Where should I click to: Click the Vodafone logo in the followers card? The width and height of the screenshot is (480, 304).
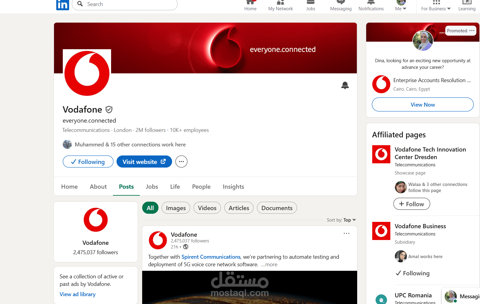pyautogui.click(x=96, y=220)
